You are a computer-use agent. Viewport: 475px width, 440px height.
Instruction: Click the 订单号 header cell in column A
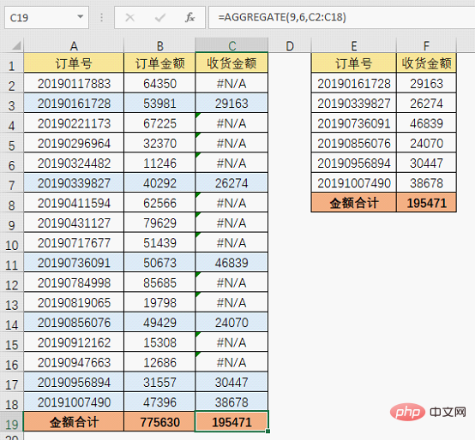(74, 63)
